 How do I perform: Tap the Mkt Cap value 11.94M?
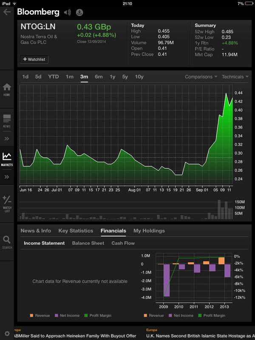[x=229, y=54]
